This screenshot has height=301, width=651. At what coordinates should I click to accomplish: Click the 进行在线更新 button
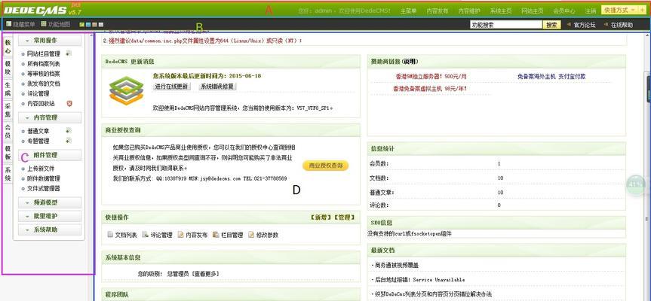(x=172, y=87)
